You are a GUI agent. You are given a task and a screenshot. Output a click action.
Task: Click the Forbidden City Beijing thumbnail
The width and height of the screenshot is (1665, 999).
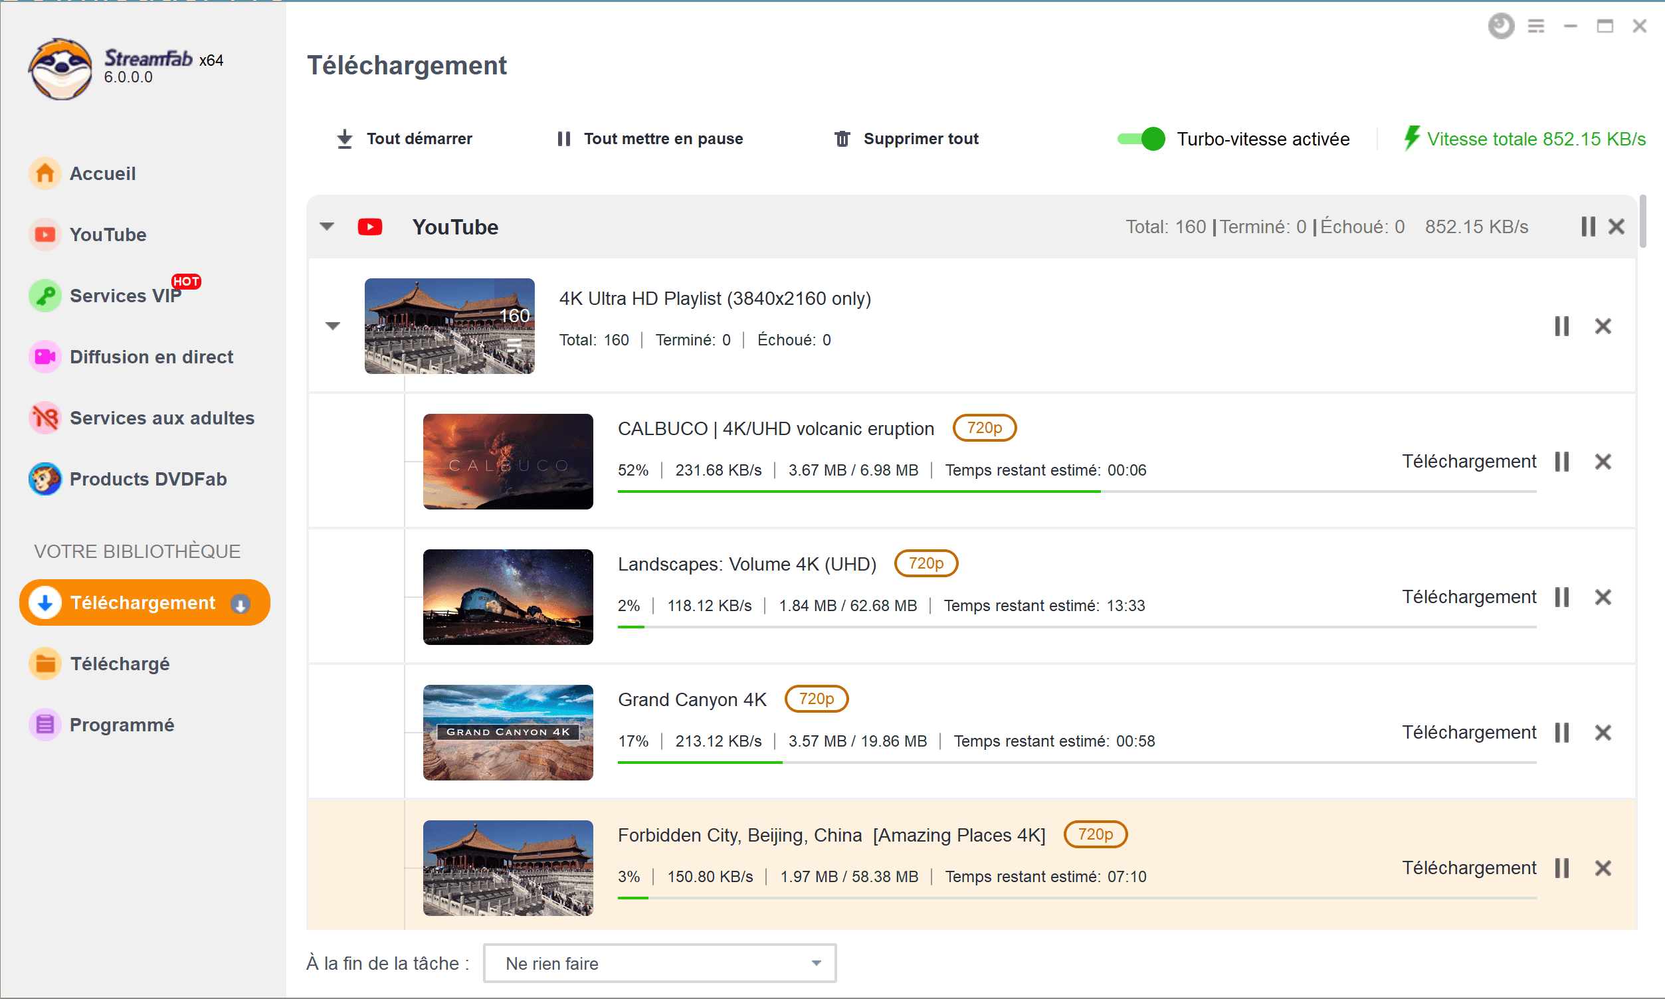(x=508, y=865)
